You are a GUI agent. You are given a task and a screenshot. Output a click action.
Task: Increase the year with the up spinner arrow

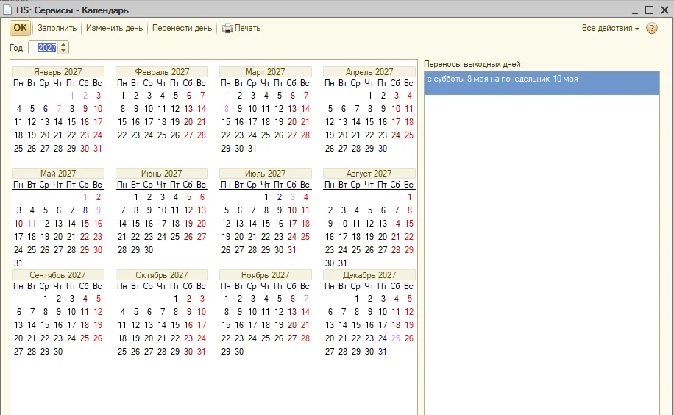[63, 45]
